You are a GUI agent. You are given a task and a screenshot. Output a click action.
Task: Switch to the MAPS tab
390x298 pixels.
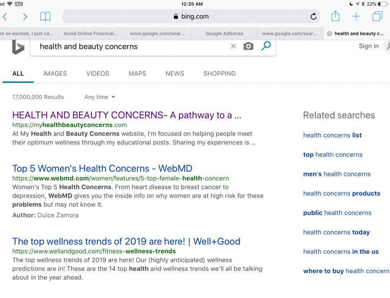coord(137,74)
